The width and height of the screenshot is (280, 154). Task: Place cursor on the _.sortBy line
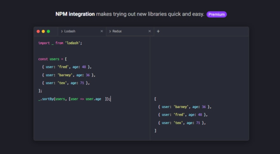coord(74,99)
